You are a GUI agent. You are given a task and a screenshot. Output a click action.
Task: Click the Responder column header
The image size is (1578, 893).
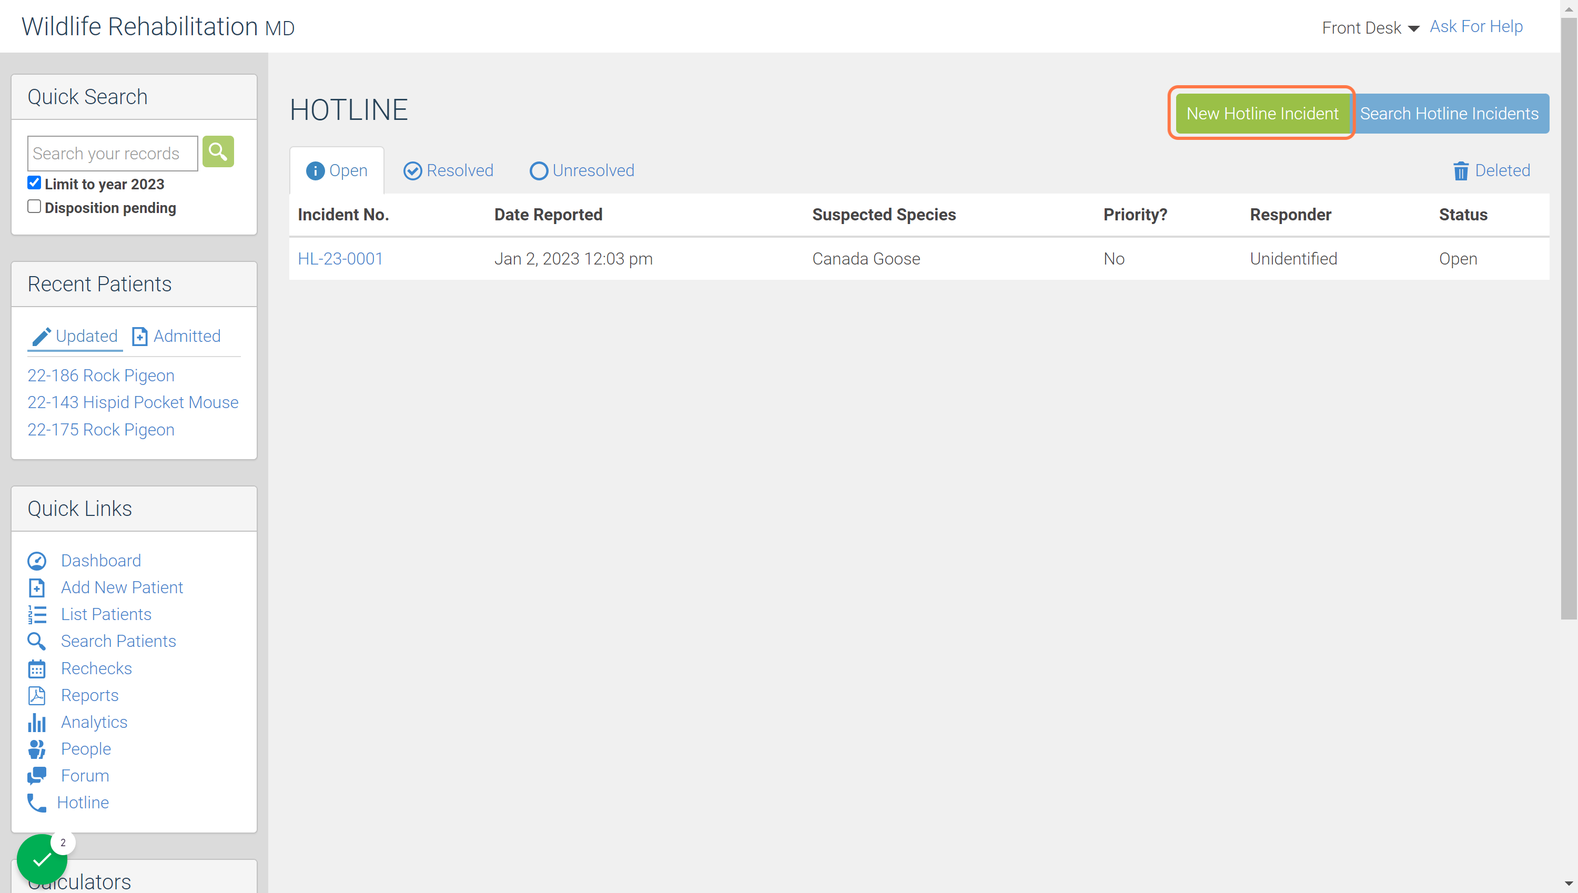tap(1290, 215)
